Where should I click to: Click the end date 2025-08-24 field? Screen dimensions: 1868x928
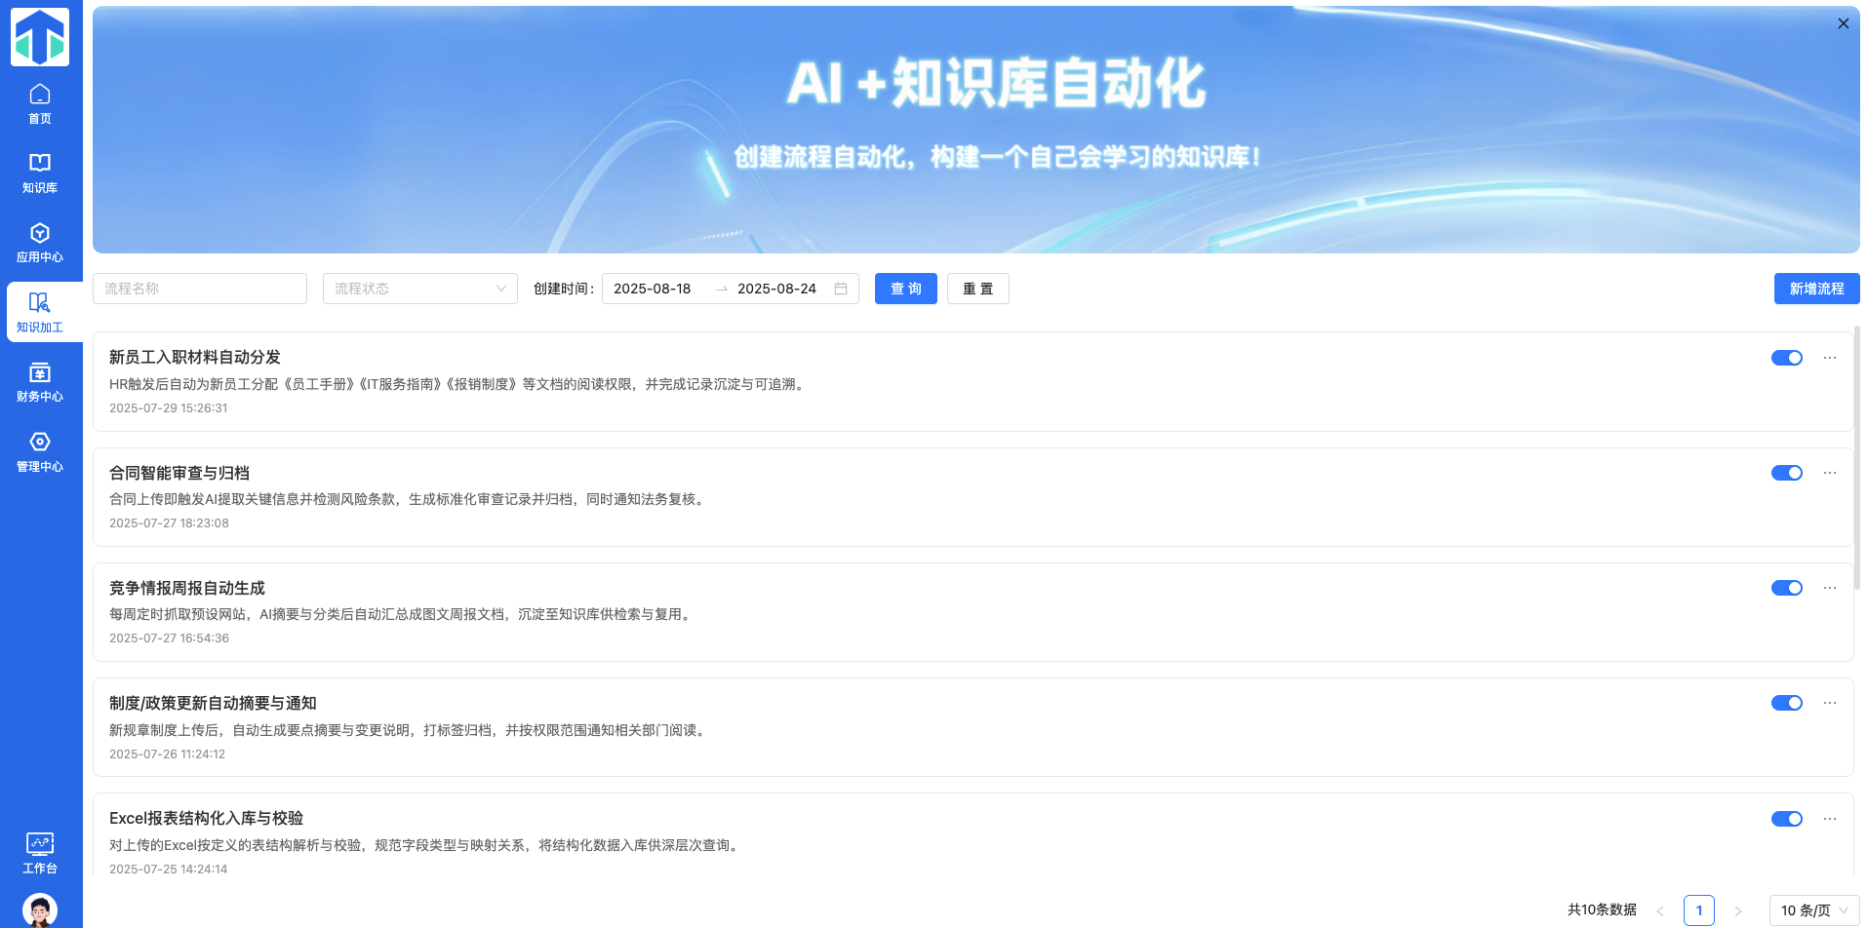click(x=777, y=289)
